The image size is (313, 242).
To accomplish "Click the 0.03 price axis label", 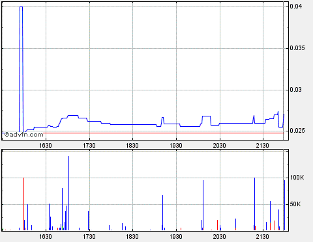I will pos(296,90).
